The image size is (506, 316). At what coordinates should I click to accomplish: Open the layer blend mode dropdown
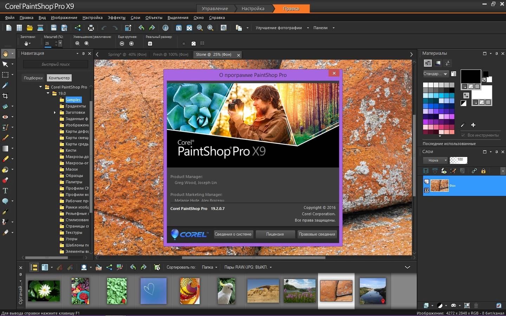435,160
